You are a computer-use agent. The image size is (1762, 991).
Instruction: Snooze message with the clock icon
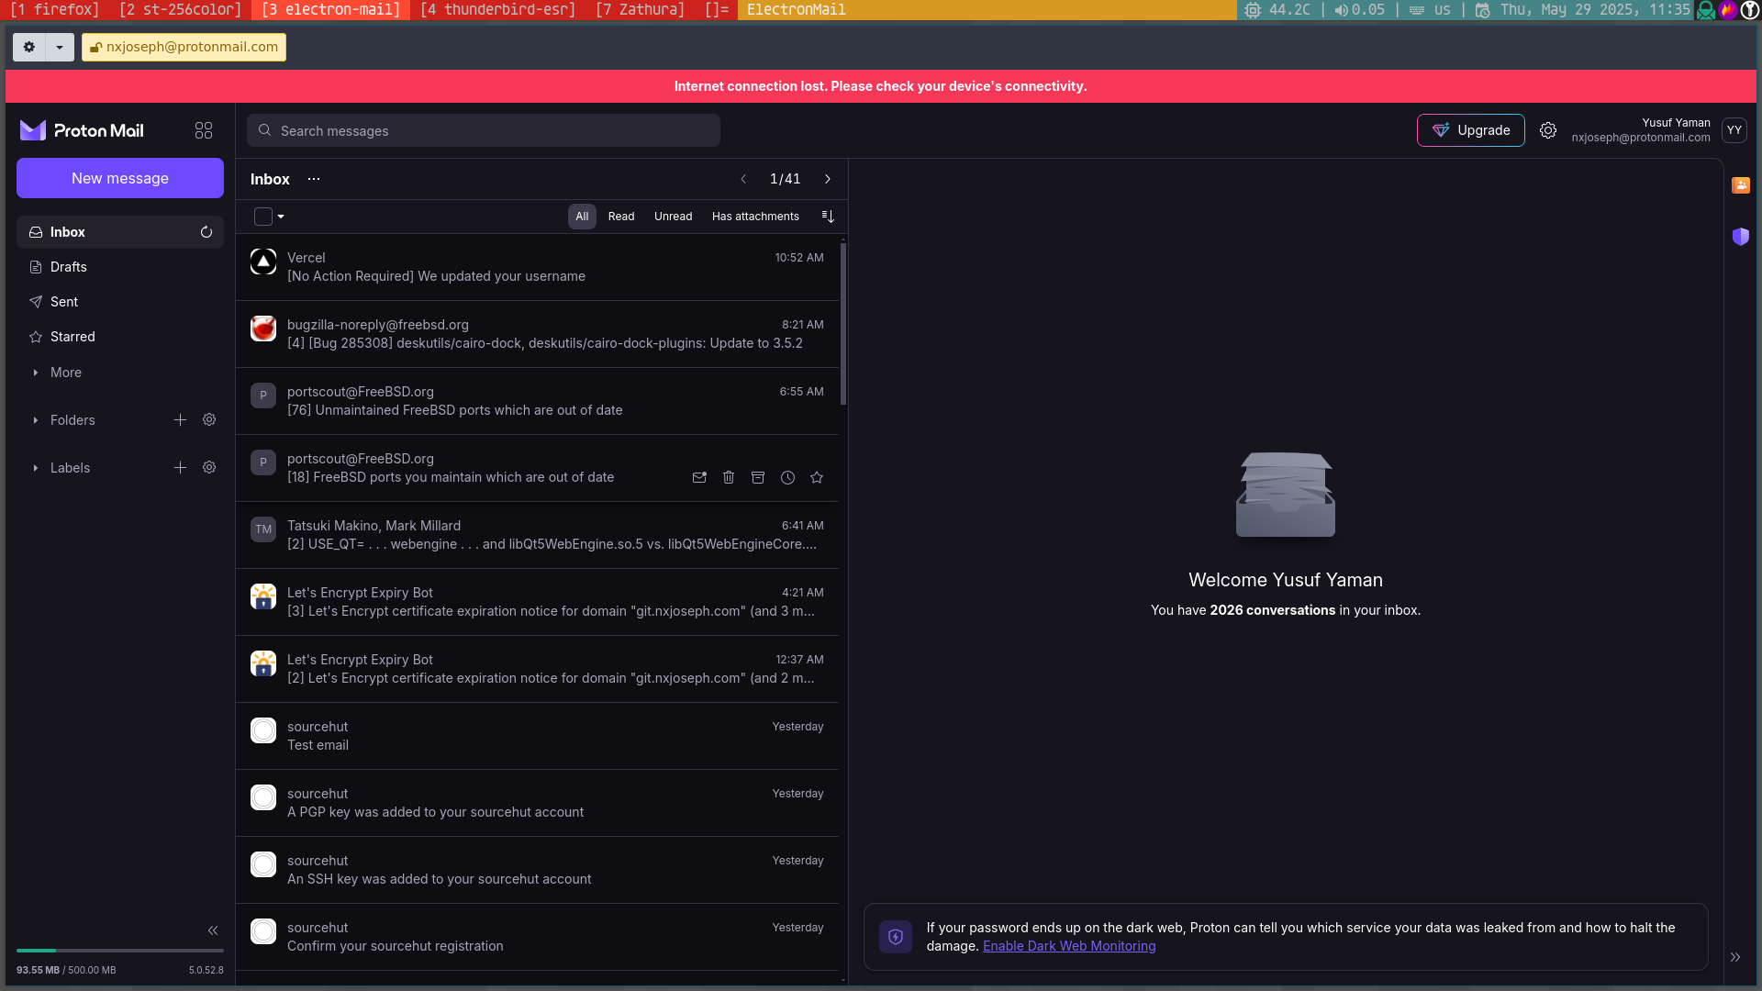coord(787,477)
